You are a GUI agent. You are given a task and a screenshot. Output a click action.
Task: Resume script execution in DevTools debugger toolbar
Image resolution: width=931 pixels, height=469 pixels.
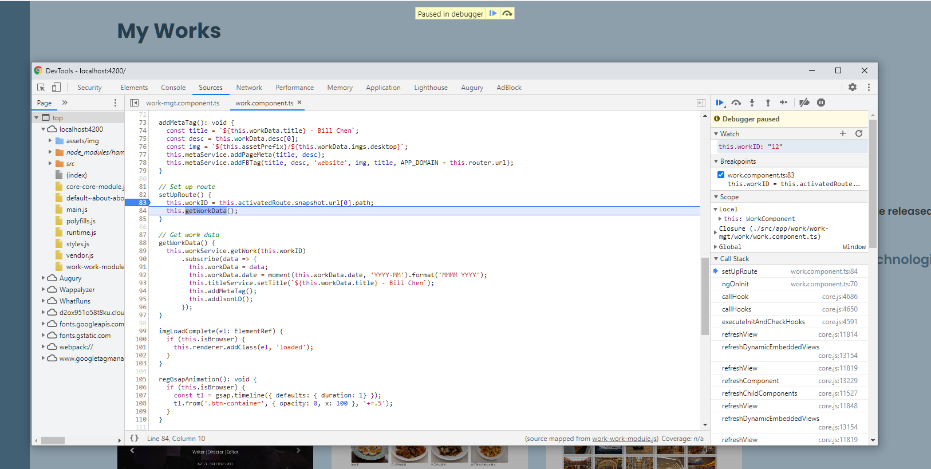point(720,103)
